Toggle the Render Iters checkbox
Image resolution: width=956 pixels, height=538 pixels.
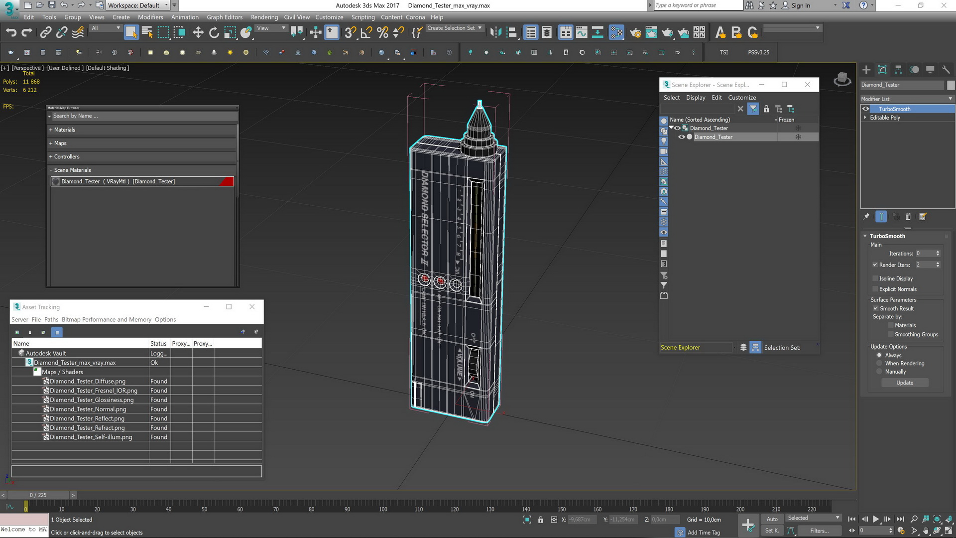click(875, 265)
